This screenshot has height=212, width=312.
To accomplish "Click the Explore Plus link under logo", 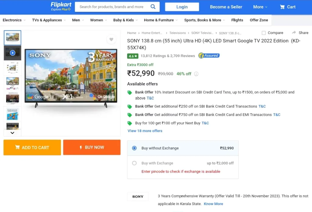I will click(x=61, y=9).
